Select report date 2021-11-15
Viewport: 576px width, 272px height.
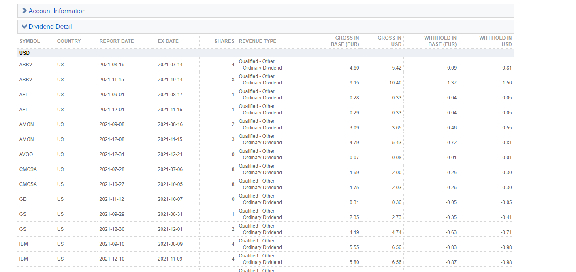[112, 80]
